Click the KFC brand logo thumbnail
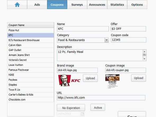The image size is (156, 117). pos(69,80)
